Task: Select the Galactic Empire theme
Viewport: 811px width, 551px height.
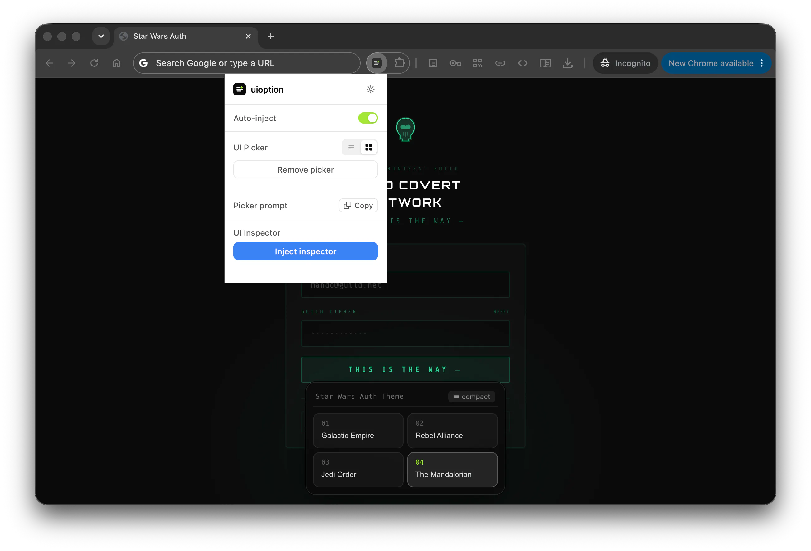Action: [x=358, y=431]
